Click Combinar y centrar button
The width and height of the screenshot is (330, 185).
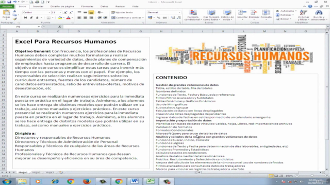[126, 17]
